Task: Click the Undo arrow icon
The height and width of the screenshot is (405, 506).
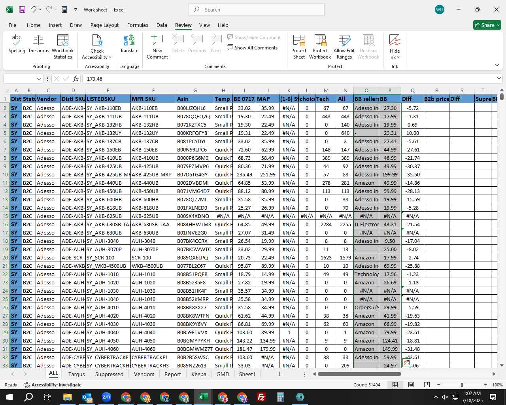Action: [x=34, y=9]
